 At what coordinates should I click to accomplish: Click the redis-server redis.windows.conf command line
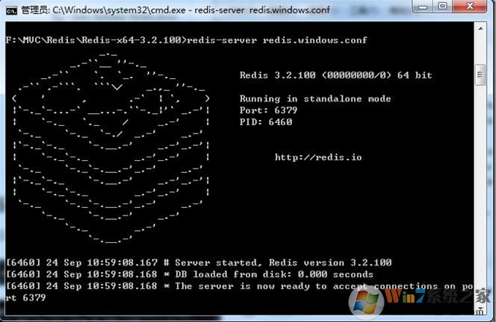tap(186, 40)
